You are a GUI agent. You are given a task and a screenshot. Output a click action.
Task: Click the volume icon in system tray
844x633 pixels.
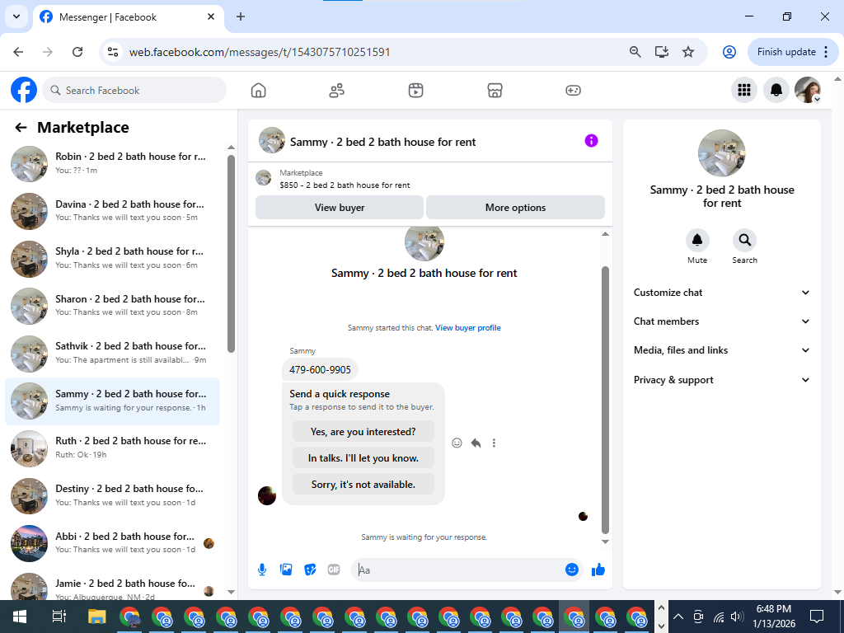pyautogui.click(x=738, y=617)
